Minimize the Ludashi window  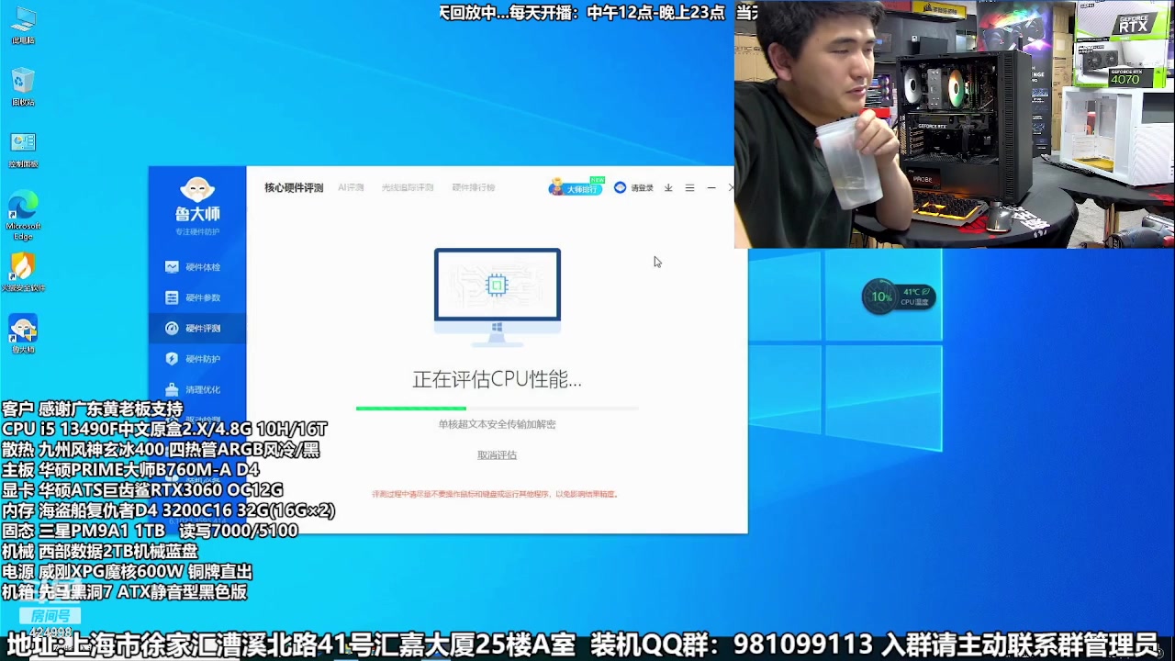(x=711, y=187)
